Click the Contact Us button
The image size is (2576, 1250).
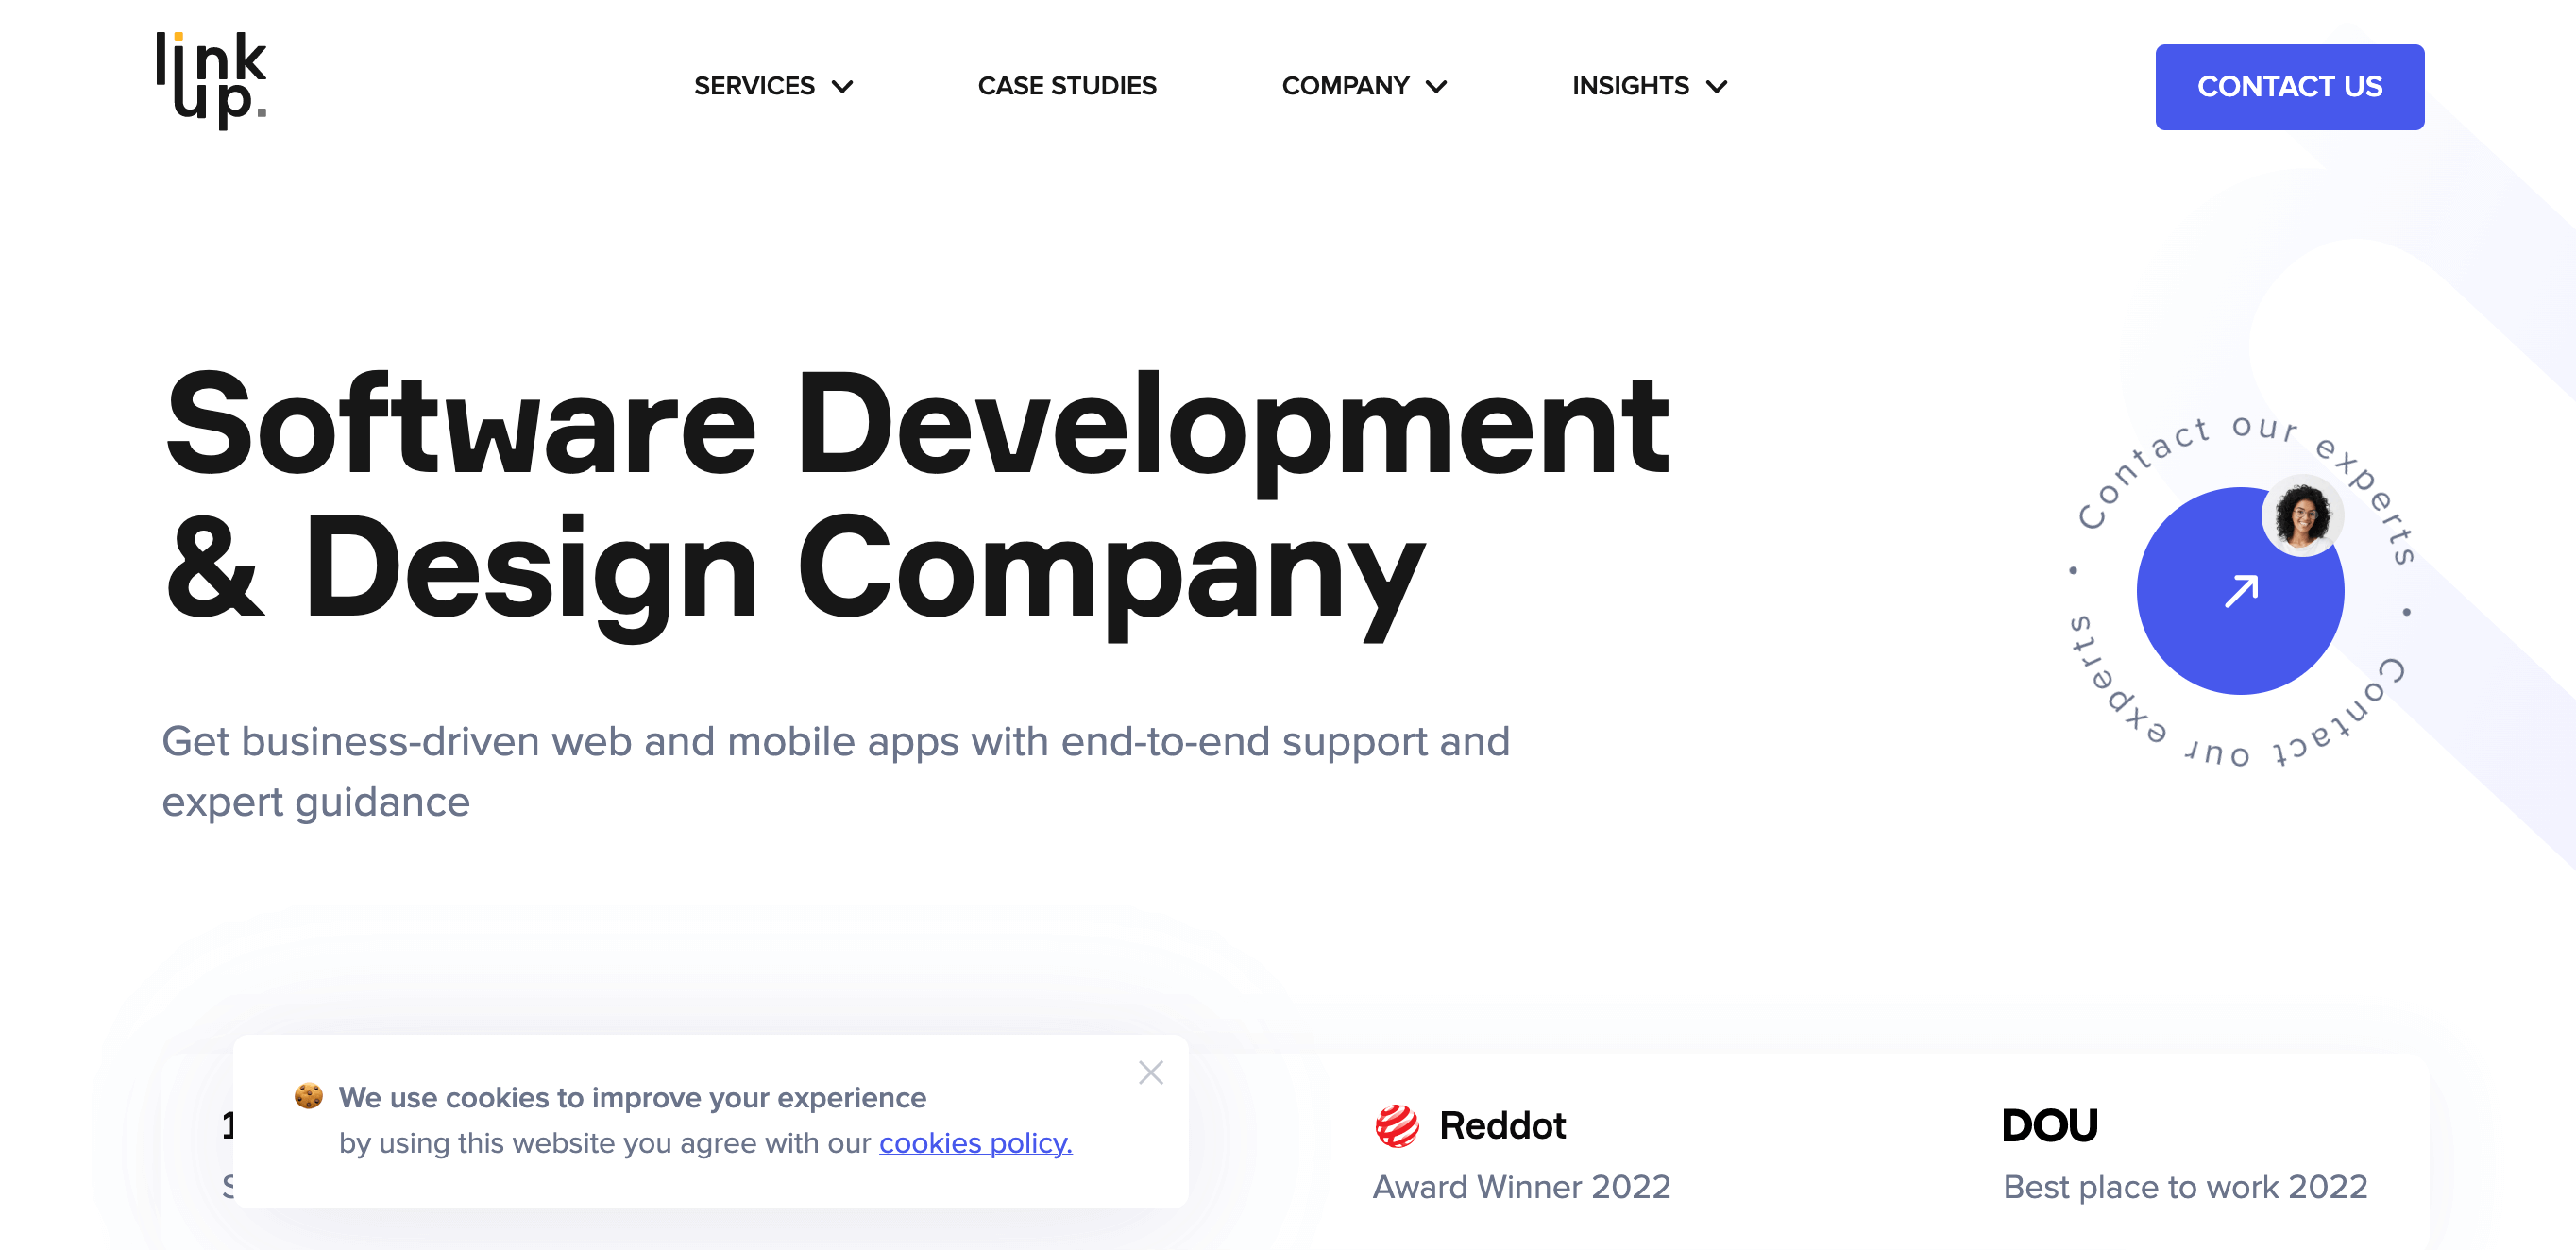(2287, 87)
